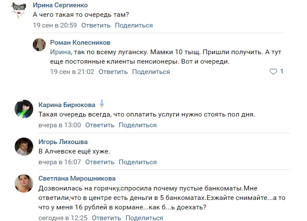The image size is (307, 221).
Task: Like Роман Колесников's reply with the heart icon
Action: 273,71
